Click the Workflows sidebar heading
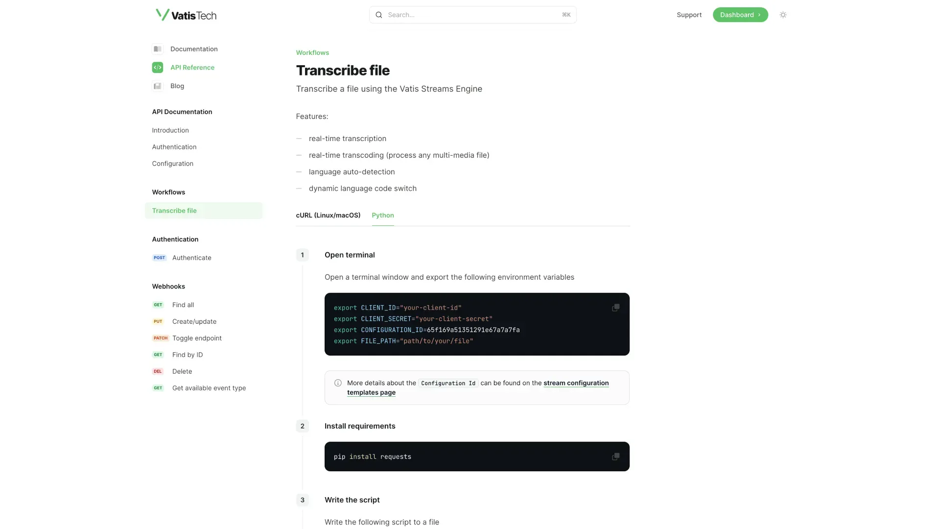The width and height of the screenshot is (940, 529). (168, 192)
